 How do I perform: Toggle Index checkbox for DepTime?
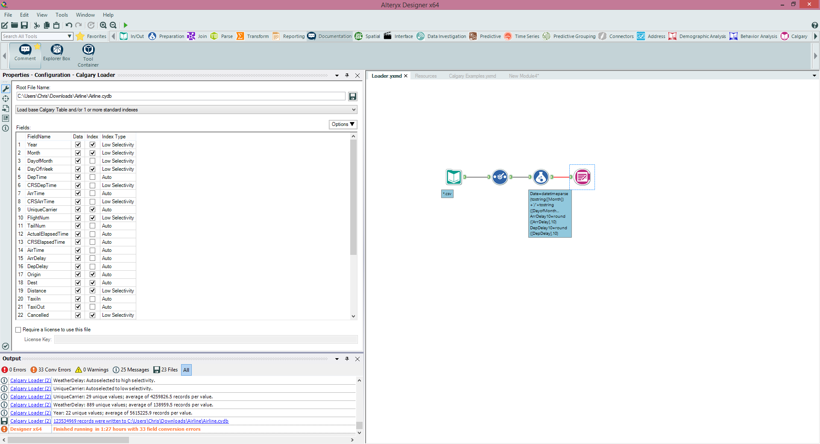click(92, 177)
